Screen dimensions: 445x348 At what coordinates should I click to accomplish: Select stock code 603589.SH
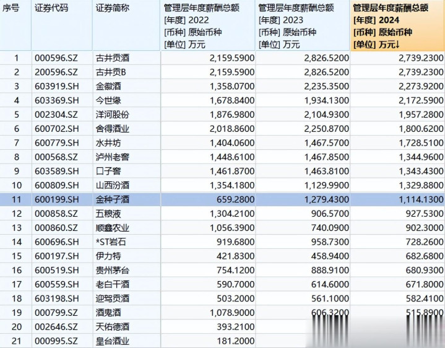pyautogui.click(x=57, y=172)
